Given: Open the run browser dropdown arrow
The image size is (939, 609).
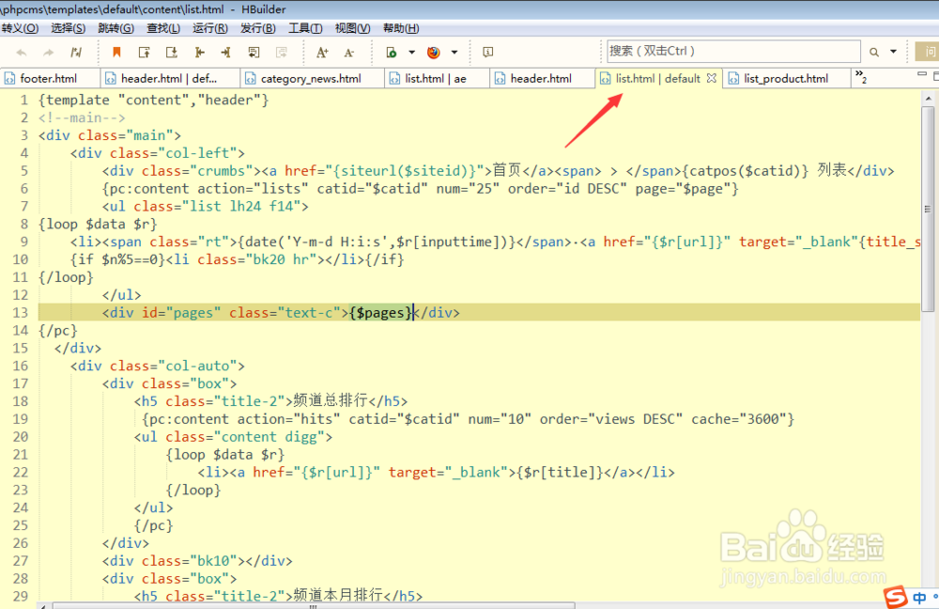Looking at the screenshot, I should coord(410,53).
